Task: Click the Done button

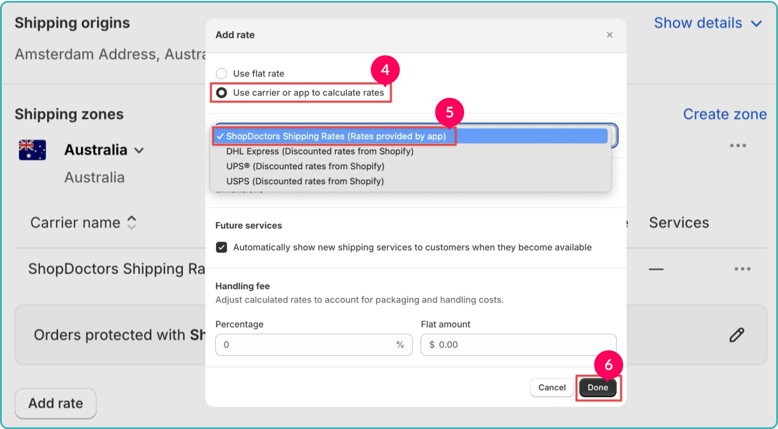Action: tap(598, 388)
